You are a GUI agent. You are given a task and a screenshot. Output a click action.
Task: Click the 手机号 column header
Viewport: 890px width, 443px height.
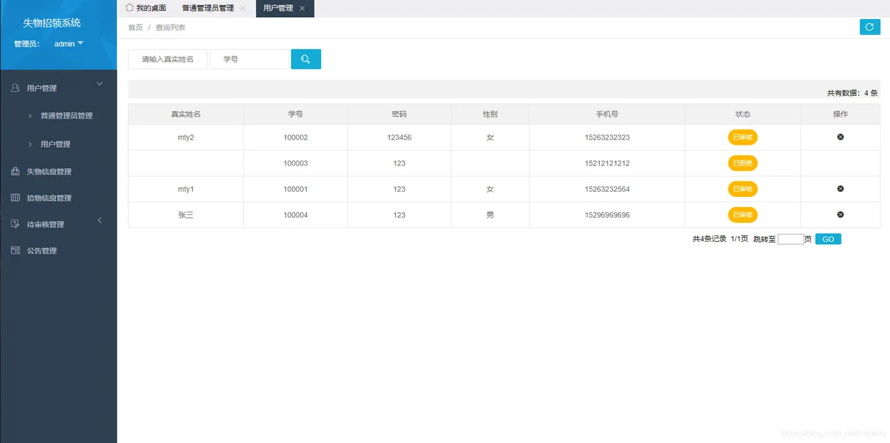(607, 114)
